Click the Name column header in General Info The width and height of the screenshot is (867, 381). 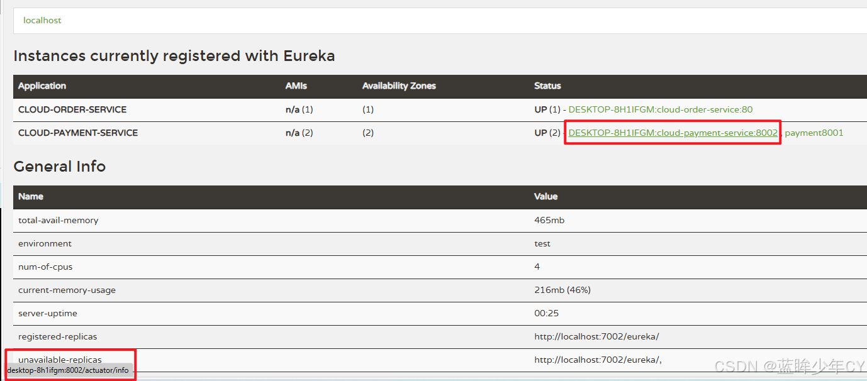tap(31, 197)
